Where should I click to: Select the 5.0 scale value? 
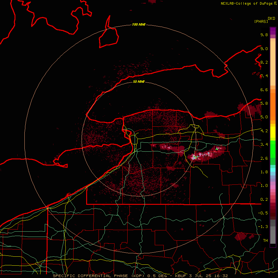click(x=264, y=117)
